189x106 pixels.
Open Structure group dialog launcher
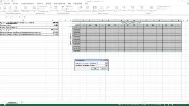pyautogui.click(x=170, y=14)
